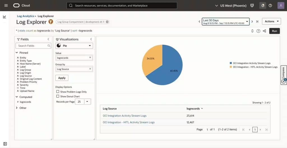The width and height of the screenshot is (287, 148).
Task: Go to previous time range arrow
Action: (x=199, y=21)
